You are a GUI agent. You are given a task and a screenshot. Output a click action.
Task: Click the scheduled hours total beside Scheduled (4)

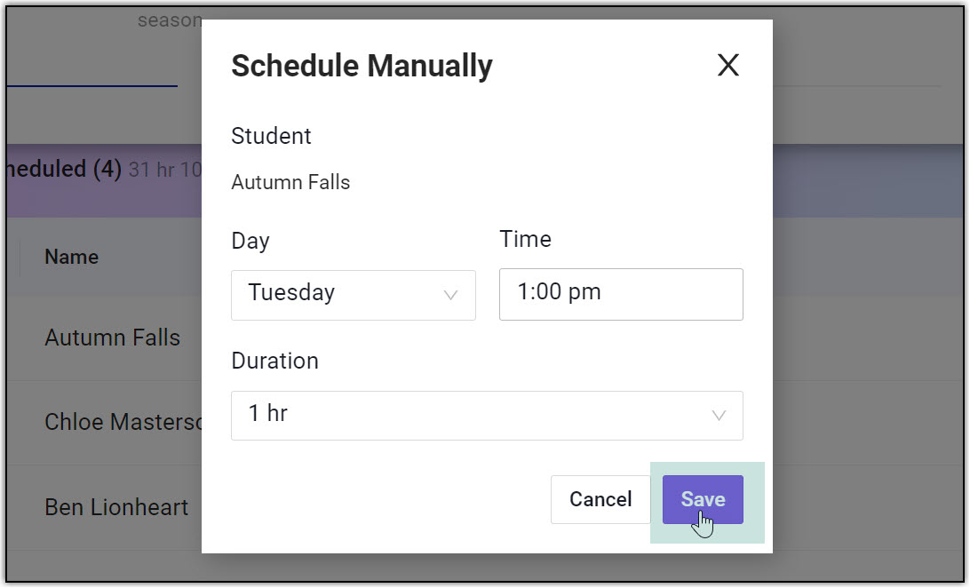166,170
